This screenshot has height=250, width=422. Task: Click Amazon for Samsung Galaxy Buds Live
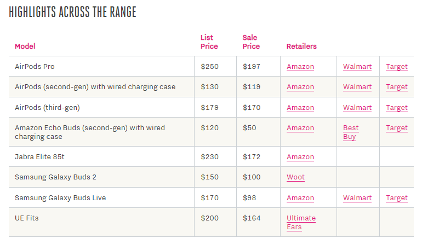pos(300,198)
